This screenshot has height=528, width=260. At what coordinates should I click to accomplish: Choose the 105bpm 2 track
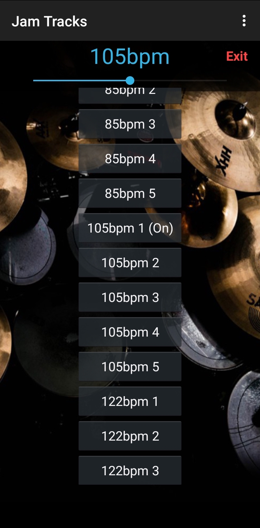130,263
